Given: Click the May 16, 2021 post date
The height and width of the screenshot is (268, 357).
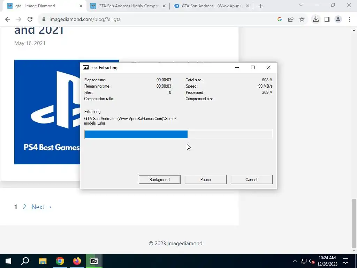Looking at the screenshot, I should pyautogui.click(x=30, y=43).
